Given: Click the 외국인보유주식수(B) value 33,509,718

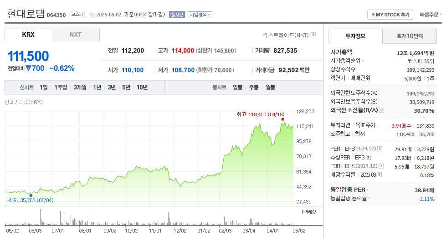Looking at the screenshot, I should 422,102.
